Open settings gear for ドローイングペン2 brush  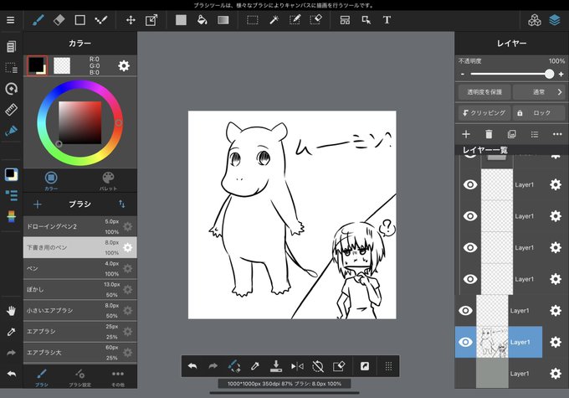[128, 226]
